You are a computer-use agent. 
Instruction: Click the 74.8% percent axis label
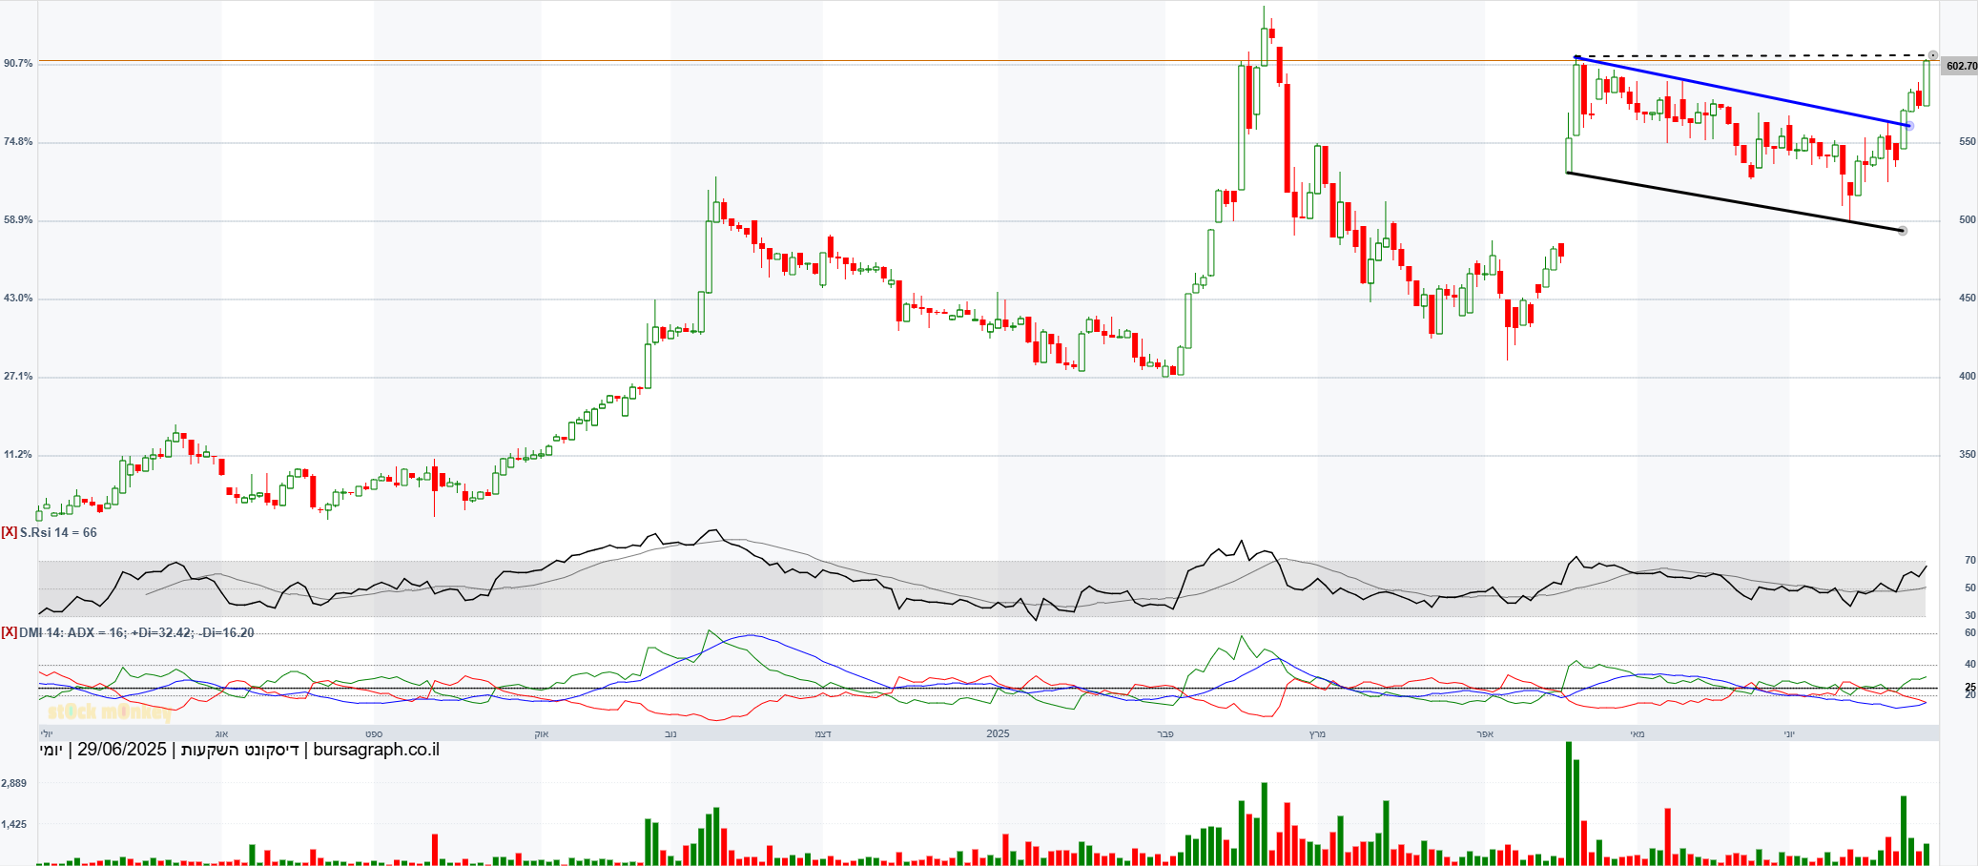18,141
